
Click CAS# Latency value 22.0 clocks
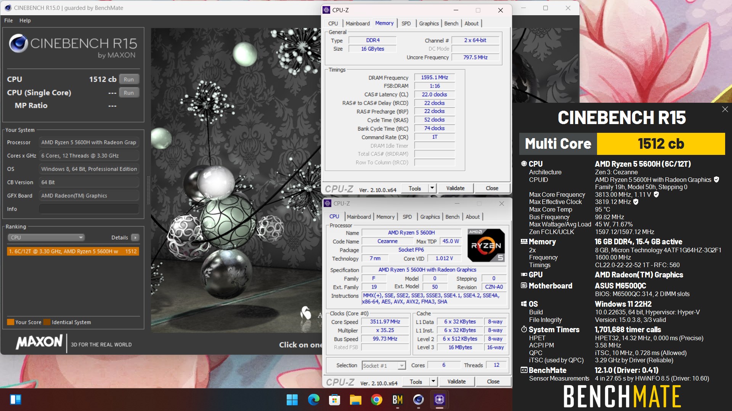coord(434,94)
